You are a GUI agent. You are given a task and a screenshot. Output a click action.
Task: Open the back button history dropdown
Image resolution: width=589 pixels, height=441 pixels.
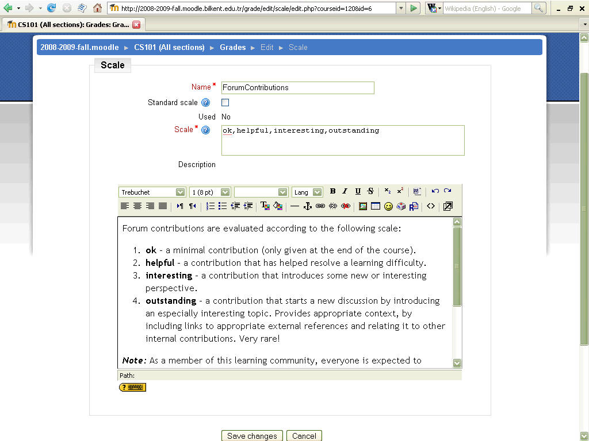(x=18, y=8)
